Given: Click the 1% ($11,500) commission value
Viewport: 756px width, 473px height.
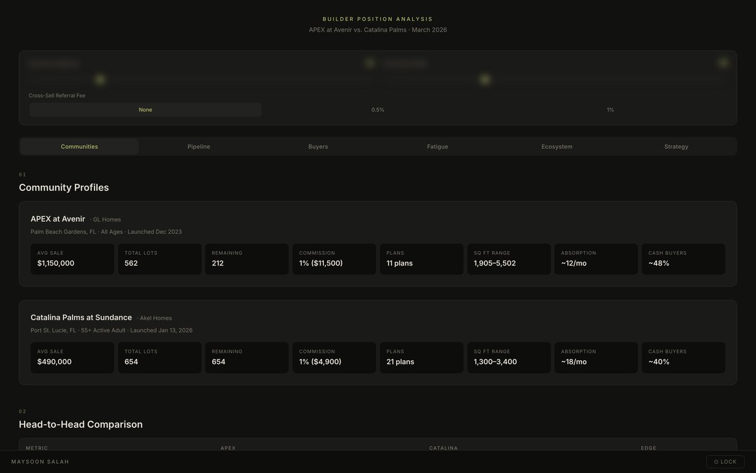Looking at the screenshot, I should pyautogui.click(x=321, y=263).
